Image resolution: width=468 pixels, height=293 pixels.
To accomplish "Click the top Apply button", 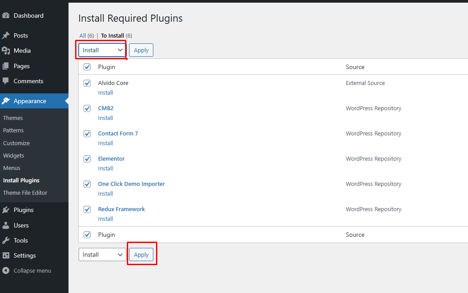I will 141,50.
